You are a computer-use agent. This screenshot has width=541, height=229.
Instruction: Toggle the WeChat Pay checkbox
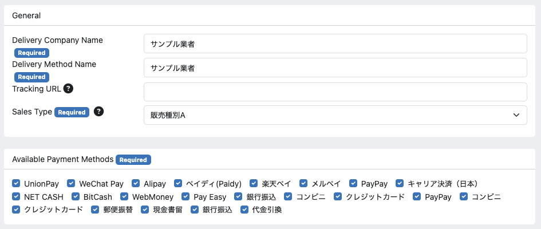(71, 183)
